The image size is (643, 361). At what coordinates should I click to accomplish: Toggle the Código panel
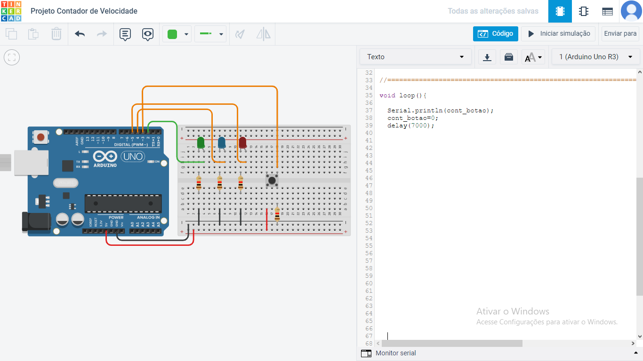click(496, 34)
